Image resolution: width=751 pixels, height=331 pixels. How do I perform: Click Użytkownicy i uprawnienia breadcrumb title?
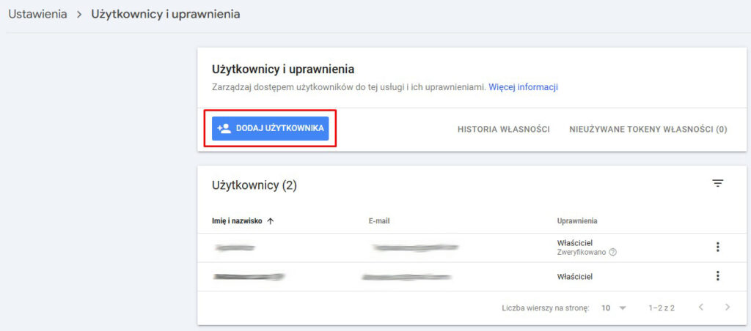[165, 14]
